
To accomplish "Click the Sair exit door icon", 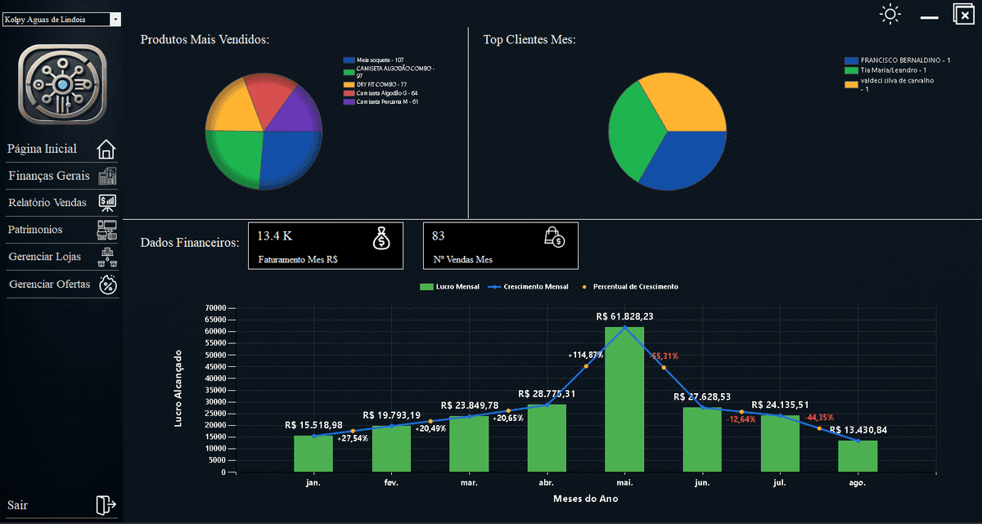I will 106,505.
